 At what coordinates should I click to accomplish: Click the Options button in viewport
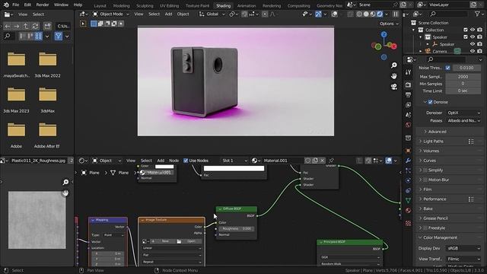(389, 24)
